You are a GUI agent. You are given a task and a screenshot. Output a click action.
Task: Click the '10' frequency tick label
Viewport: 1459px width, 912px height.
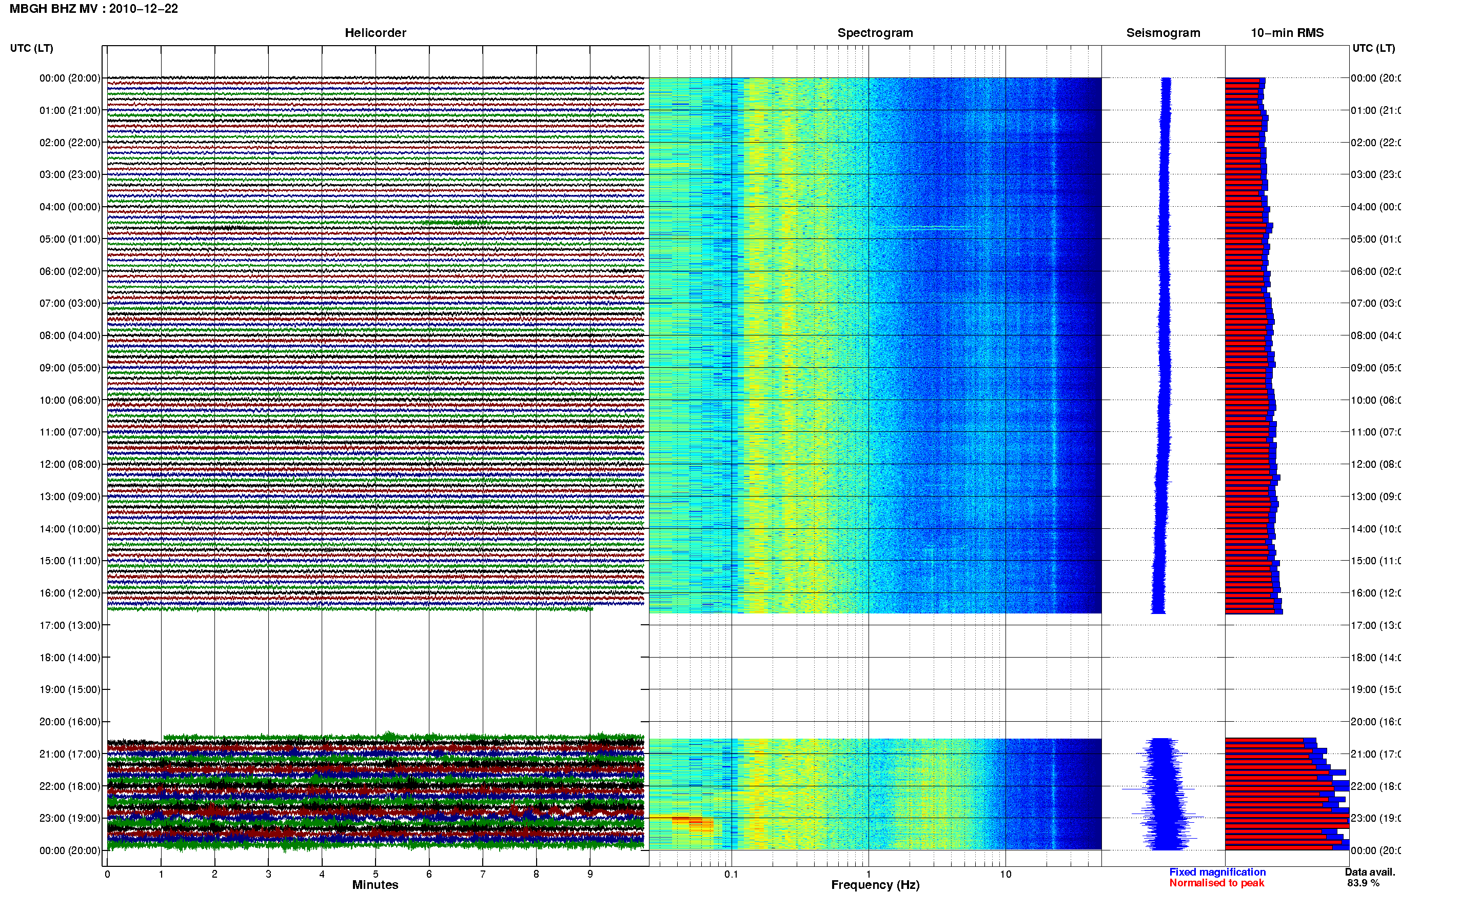(x=1005, y=874)
